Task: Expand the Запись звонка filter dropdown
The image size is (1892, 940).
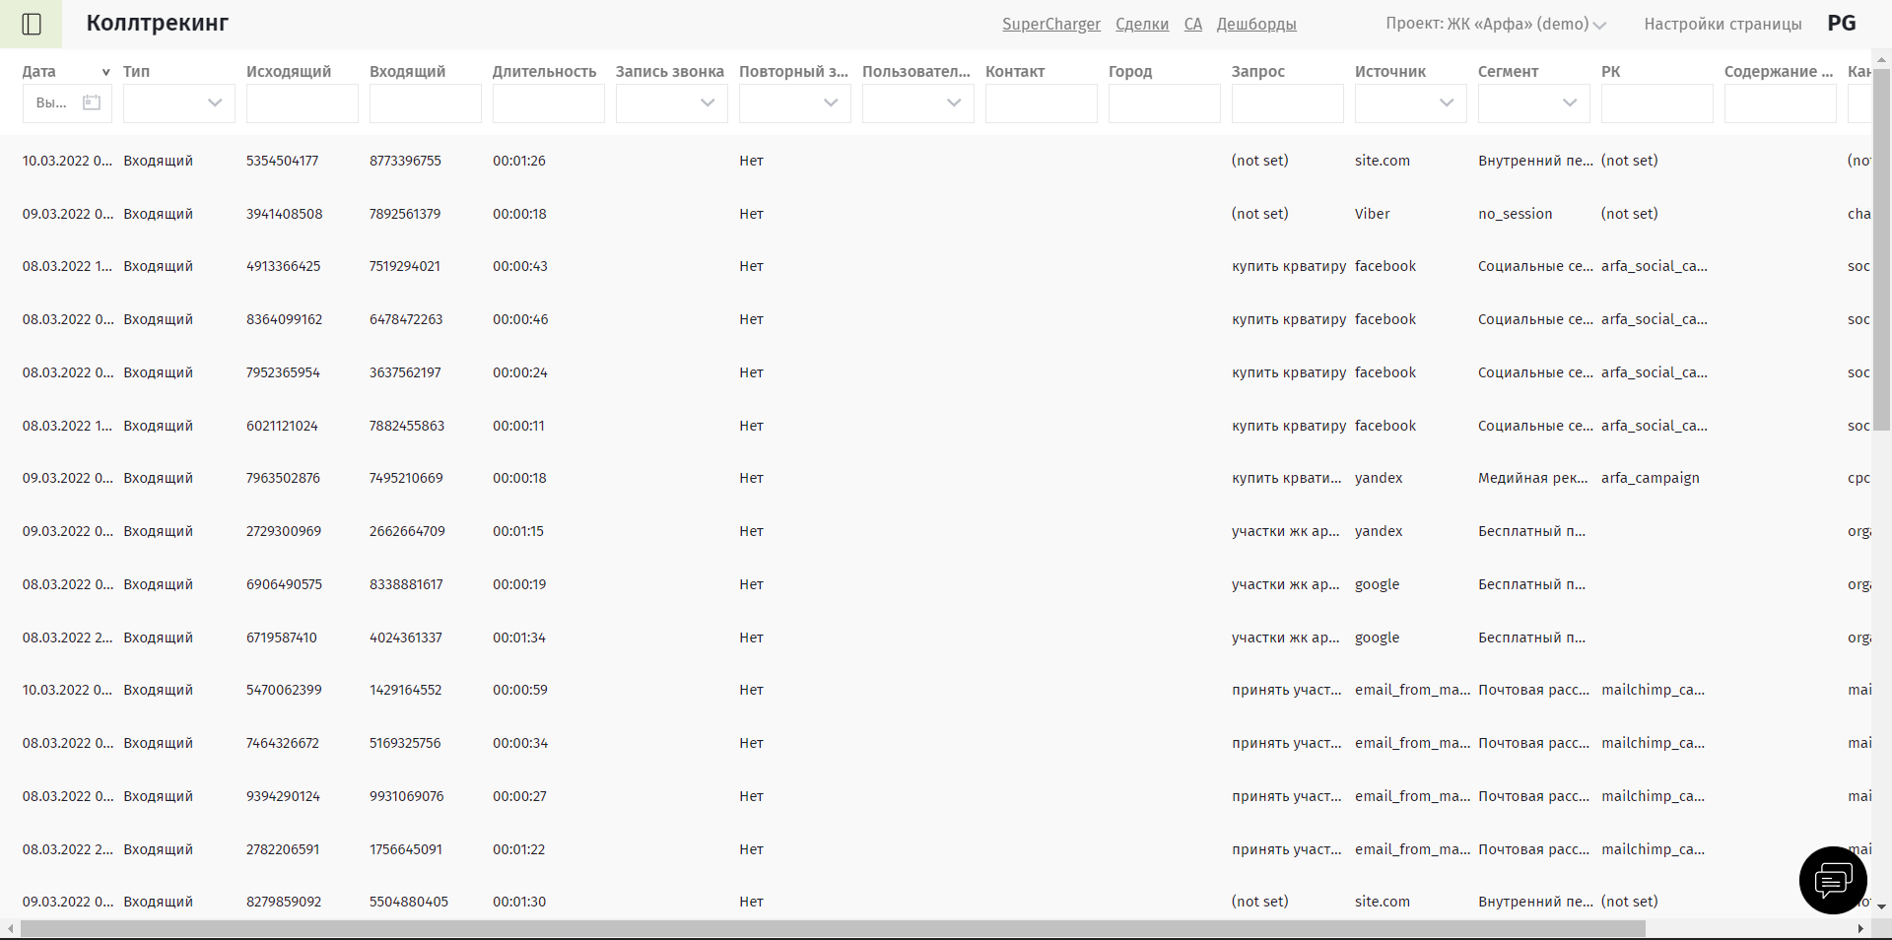Action: click(x=708, y=102)
